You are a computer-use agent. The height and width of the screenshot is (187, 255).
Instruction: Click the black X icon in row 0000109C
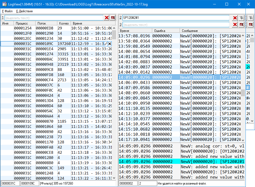(x=110, y=44)
